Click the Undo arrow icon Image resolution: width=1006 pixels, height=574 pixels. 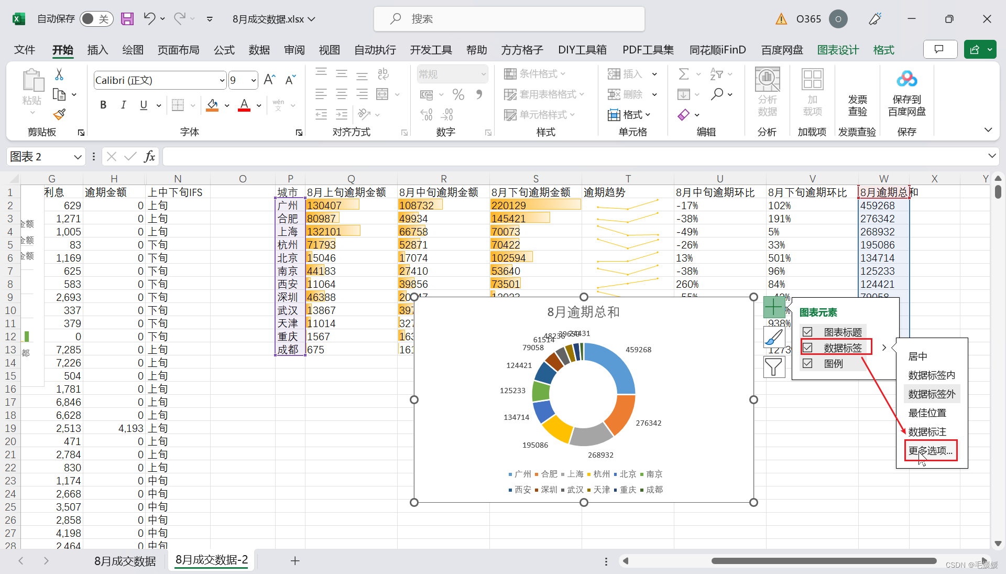tap(149, 19)
